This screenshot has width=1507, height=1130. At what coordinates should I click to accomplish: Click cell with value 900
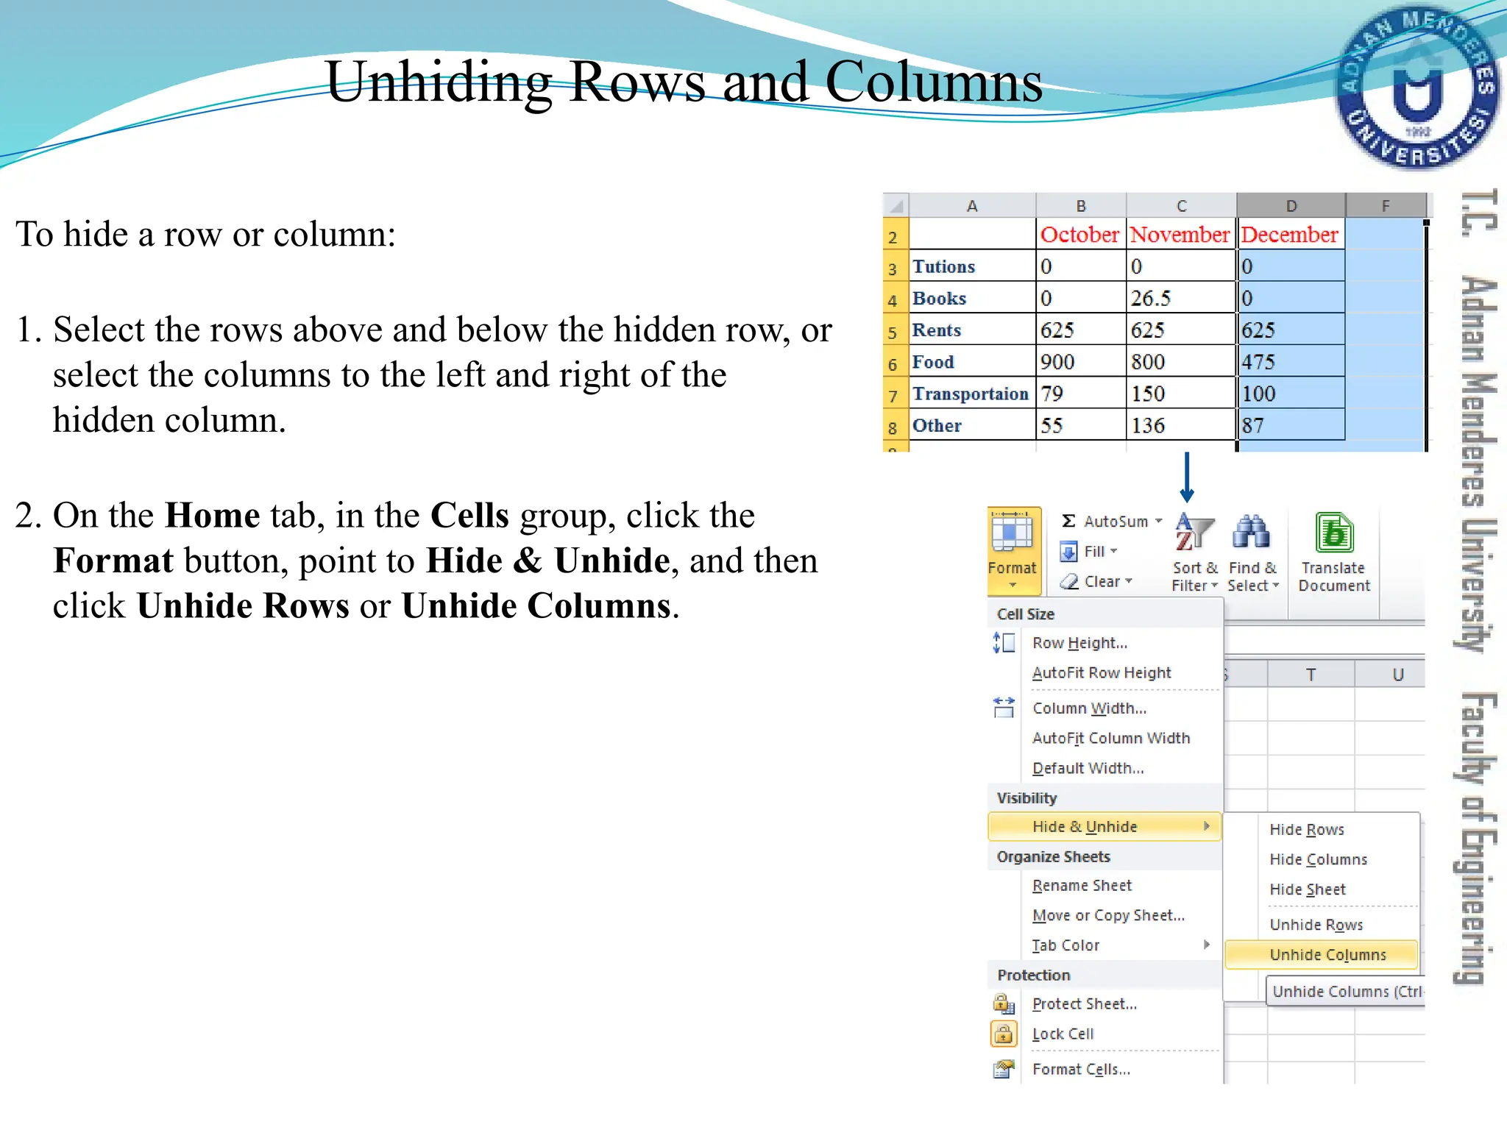tap(1080, 362)
